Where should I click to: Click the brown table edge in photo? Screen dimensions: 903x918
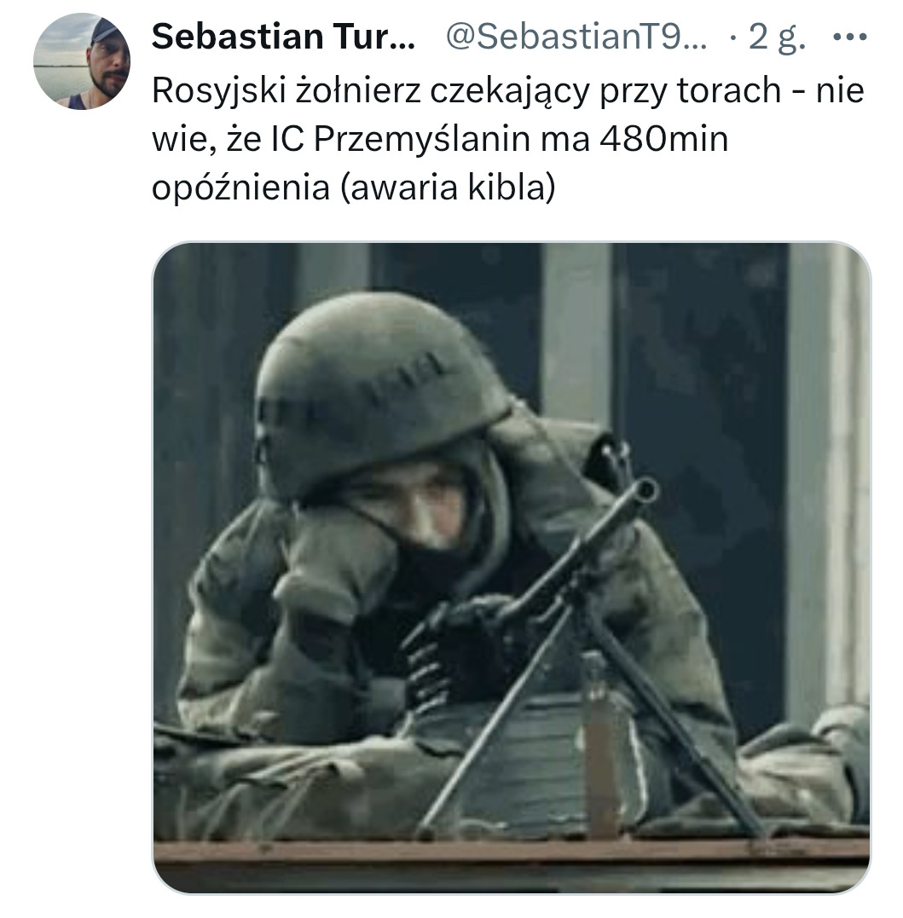click(512, 858)
